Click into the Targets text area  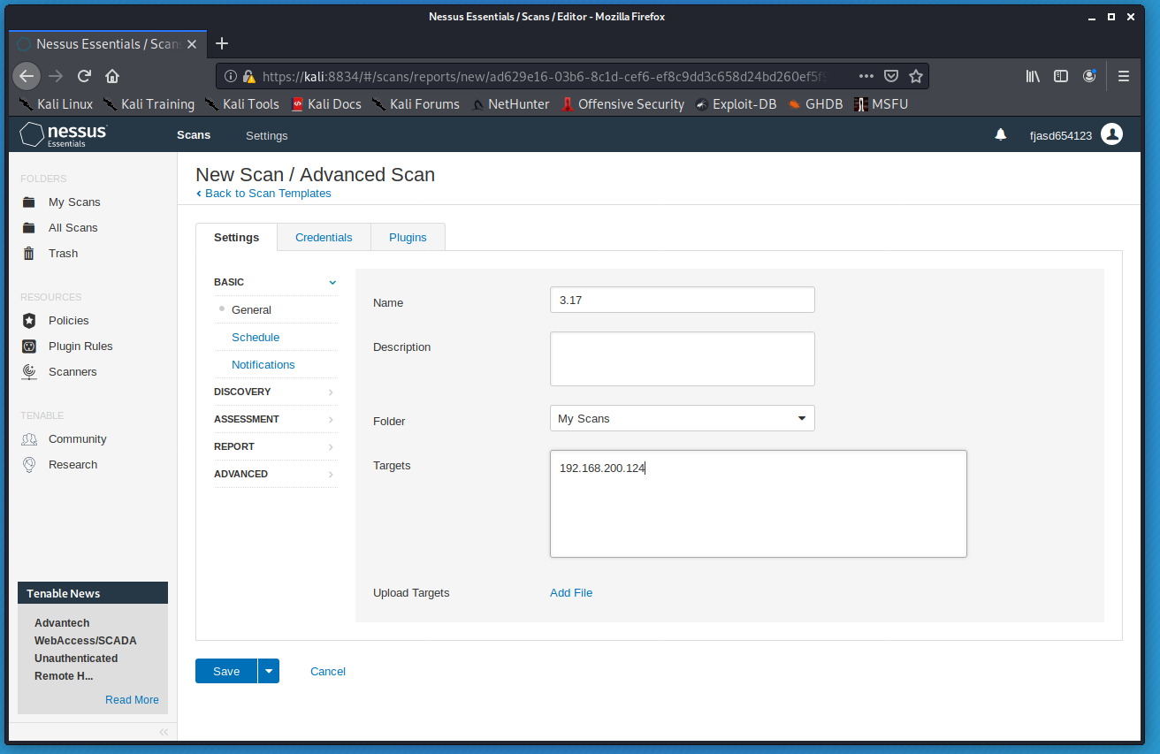tap(759, 504)
